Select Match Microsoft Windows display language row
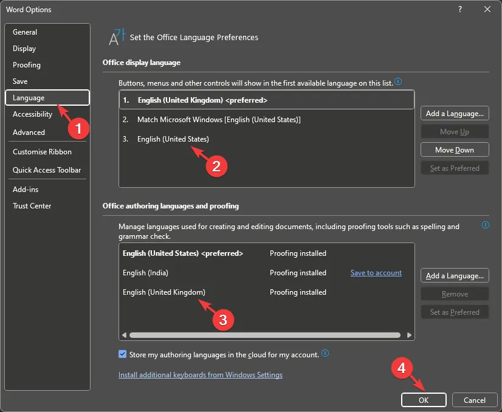This screenshot has width=502, height=412. [267, 119]
